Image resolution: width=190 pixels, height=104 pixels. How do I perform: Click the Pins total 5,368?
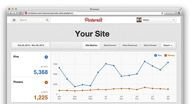pos(41,72)
